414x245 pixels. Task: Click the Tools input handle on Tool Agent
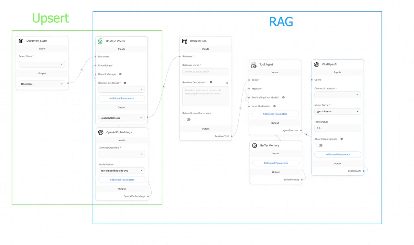point(249,80)
